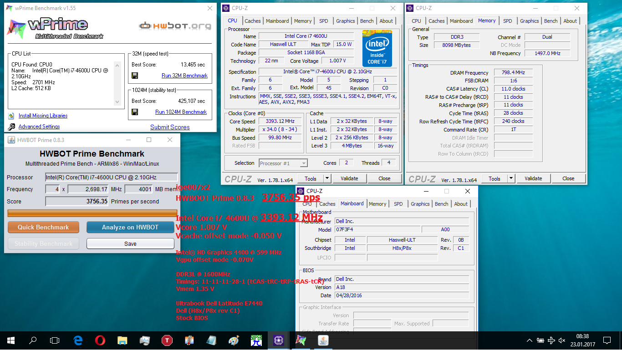This screenshot has height=350, width=622.
Task: Click the HWBOT Prime Score field showing 3756.35
Action: 77,201
